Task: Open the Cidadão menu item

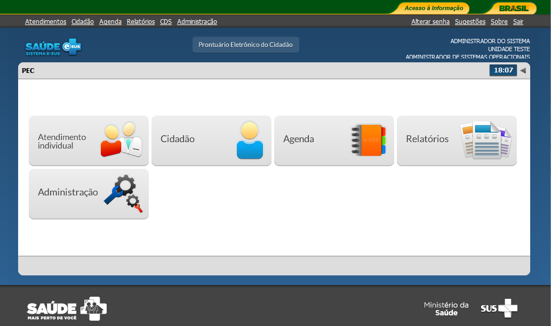Action: [83, 22]
